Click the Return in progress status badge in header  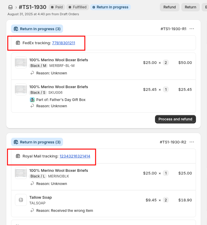pyautogui.click(x=110, y=7)
